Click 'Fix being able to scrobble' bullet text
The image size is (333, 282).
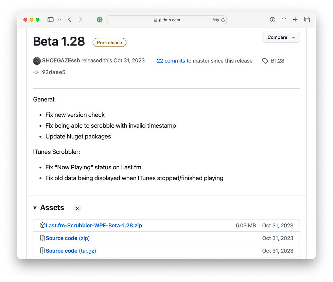tap(111, 126)
